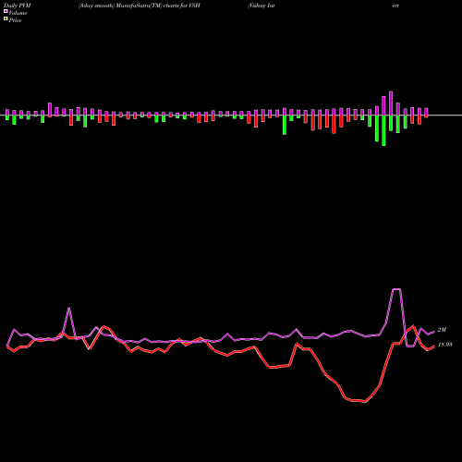Click the Price legend swatch
Image resolution: width=462 pixels, height=462 pixels.
click(x=6, y=19)
